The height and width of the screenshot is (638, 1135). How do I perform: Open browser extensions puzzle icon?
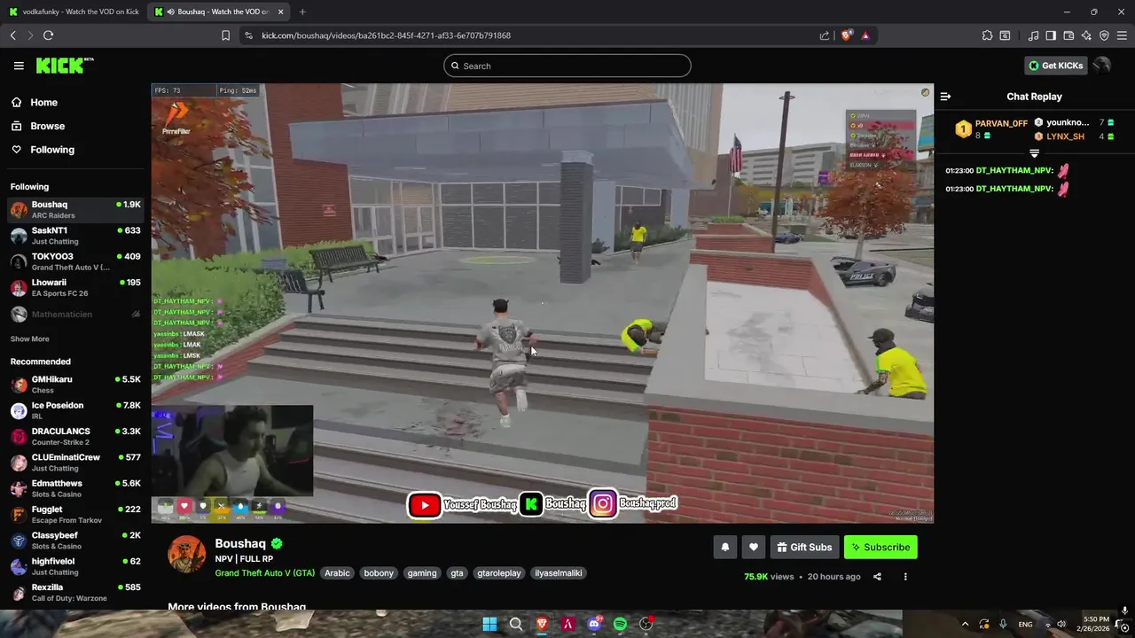click(x=987, y=35)
